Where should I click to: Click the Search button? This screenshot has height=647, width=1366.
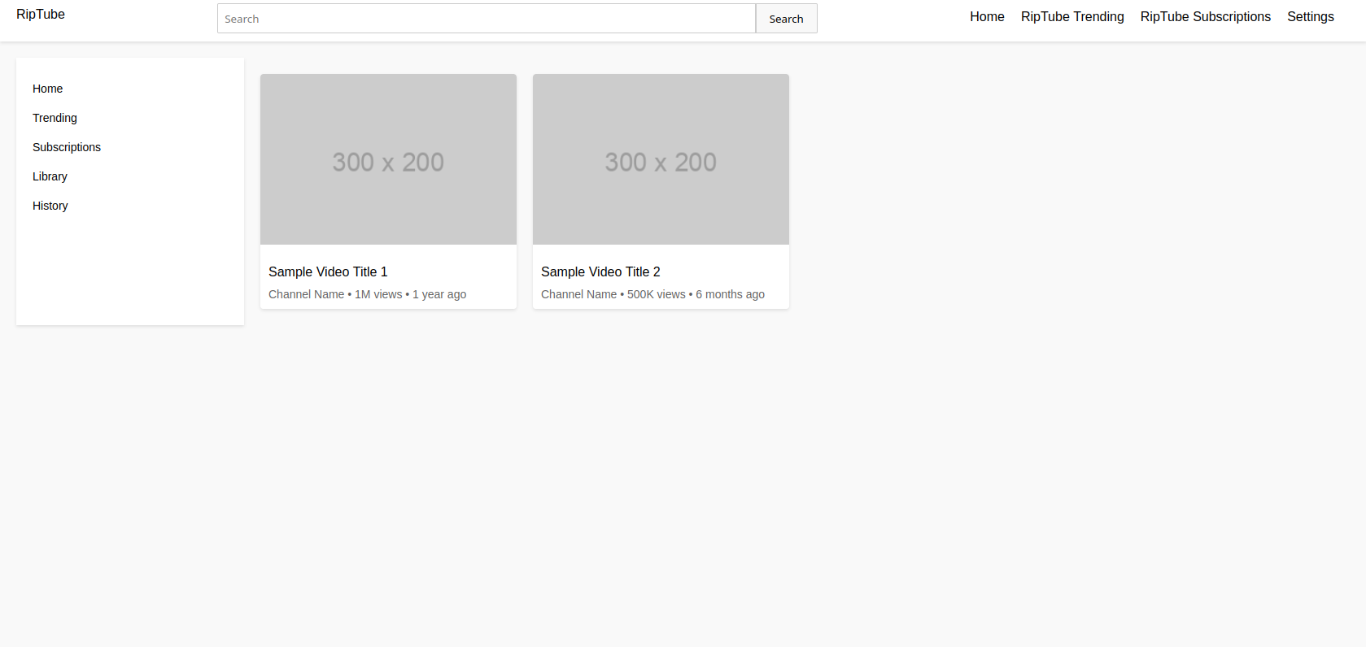(786, 19)
